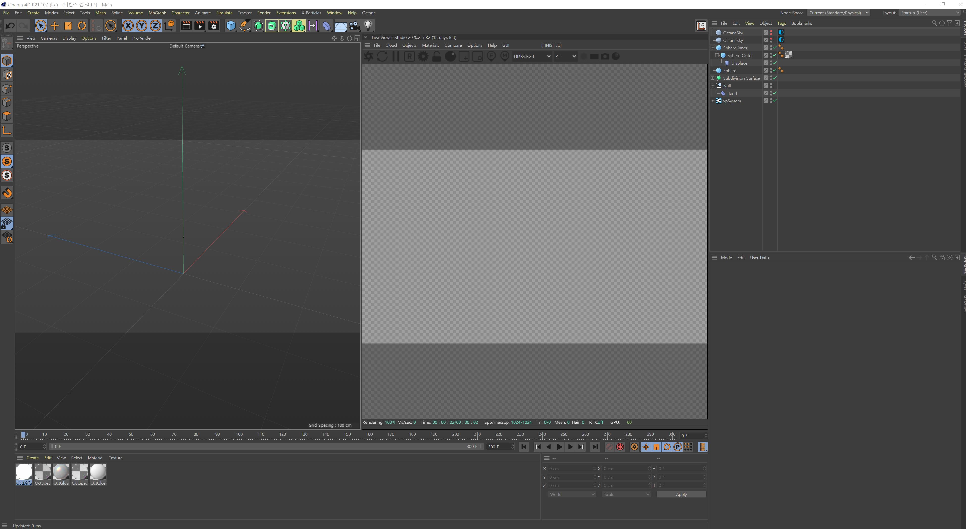Click the Undo arrow icon
966x529 pixels.
point(10,25)
